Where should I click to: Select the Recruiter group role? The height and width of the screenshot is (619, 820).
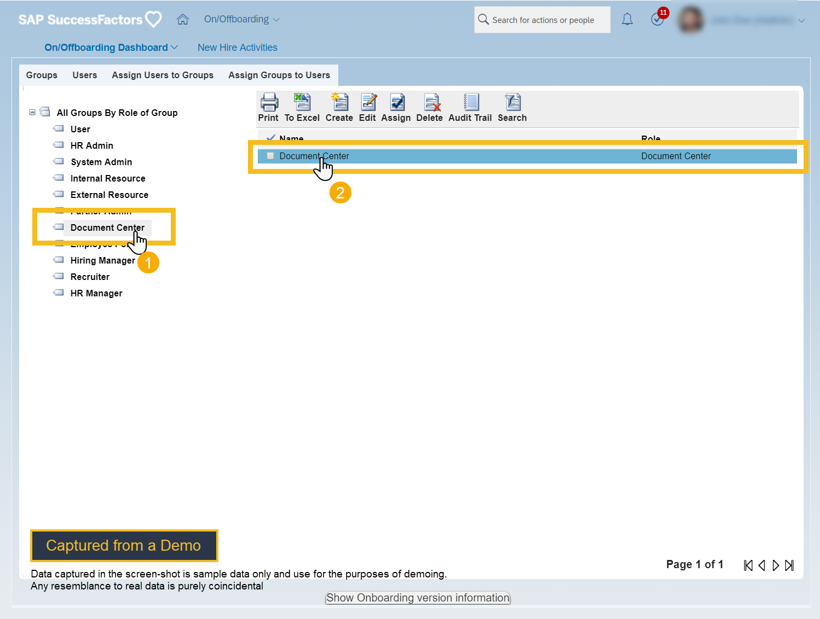pyautogui.click(x=90, y=277)
